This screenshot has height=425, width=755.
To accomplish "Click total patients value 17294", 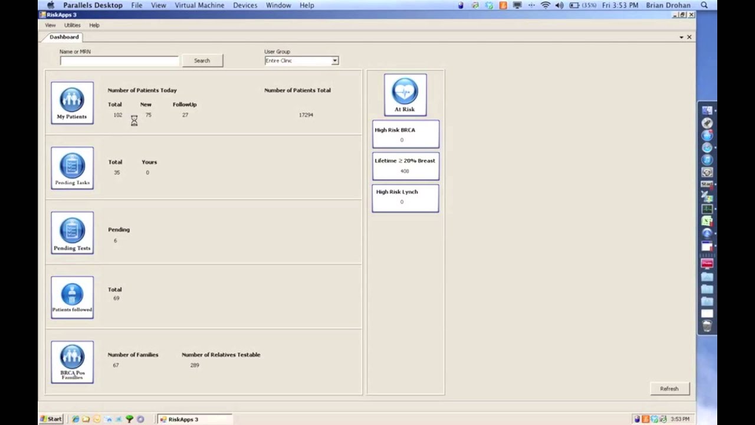I will [306, 115].
